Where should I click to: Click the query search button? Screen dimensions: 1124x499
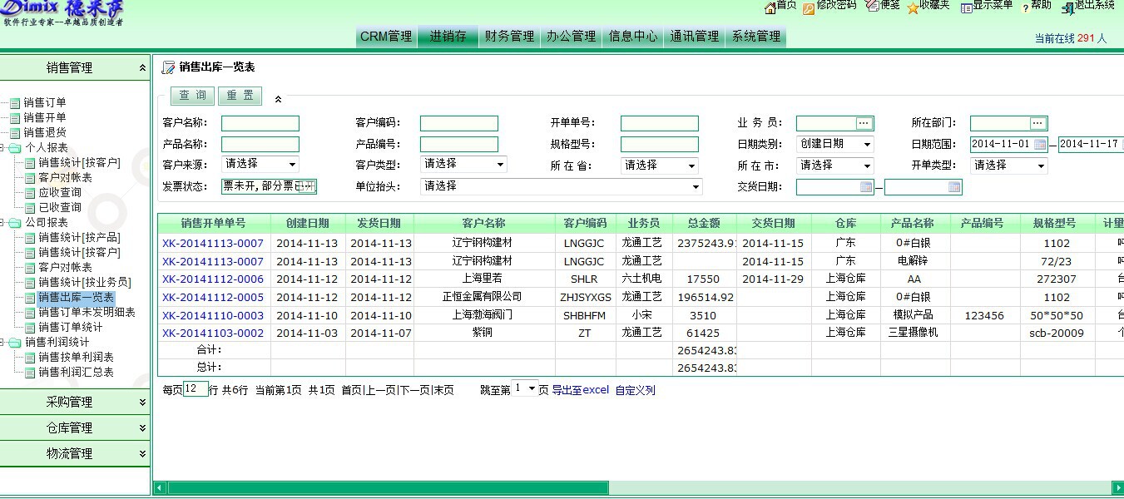pyautogui.click(x=193, y=96)
